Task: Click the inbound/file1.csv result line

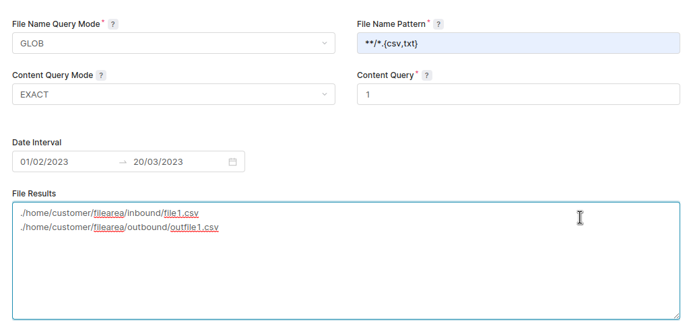Action: [109, 213]
